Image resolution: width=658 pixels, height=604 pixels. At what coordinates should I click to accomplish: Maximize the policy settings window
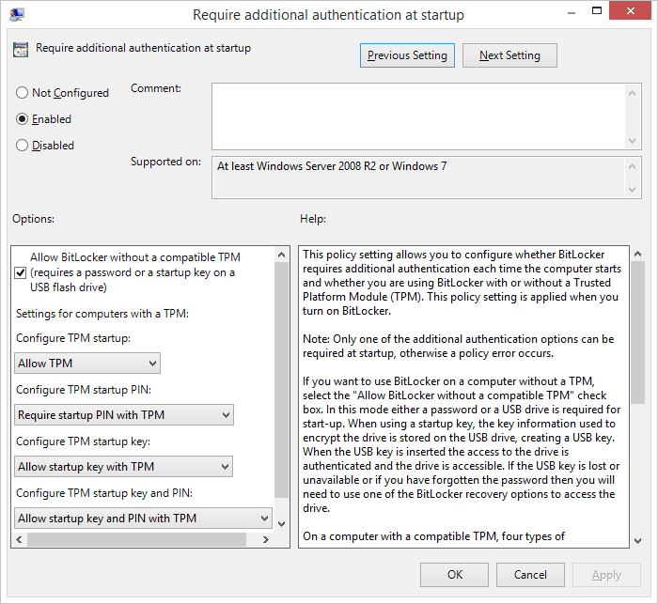tap(587, 12)
